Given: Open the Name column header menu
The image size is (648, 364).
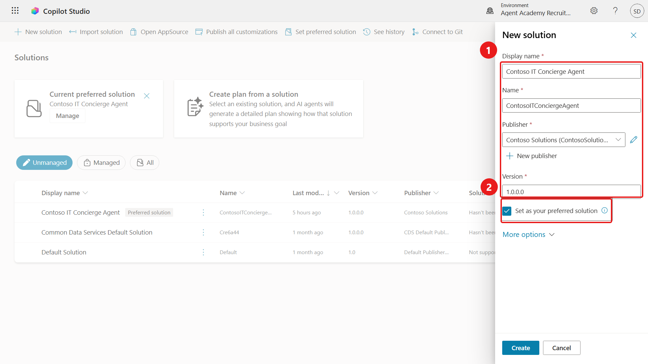Looking at the screenshot, I should coord(232,193).
